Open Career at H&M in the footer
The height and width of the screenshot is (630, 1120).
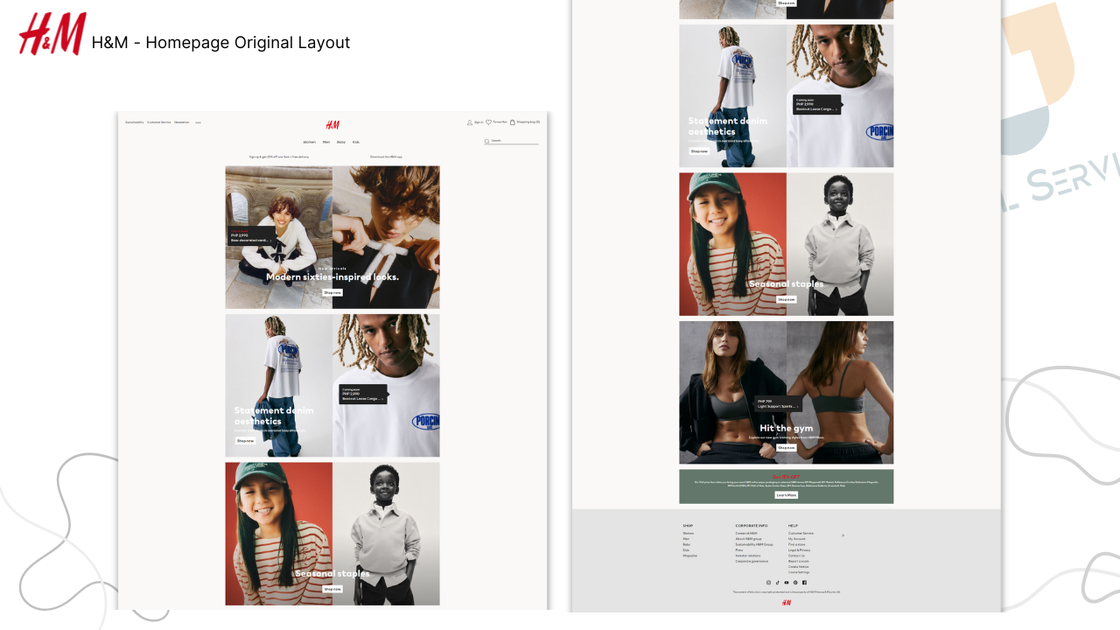746,533
